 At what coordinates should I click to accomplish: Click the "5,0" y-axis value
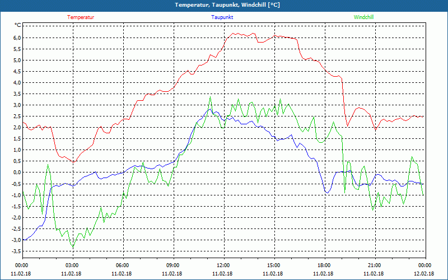coord(17,60)
